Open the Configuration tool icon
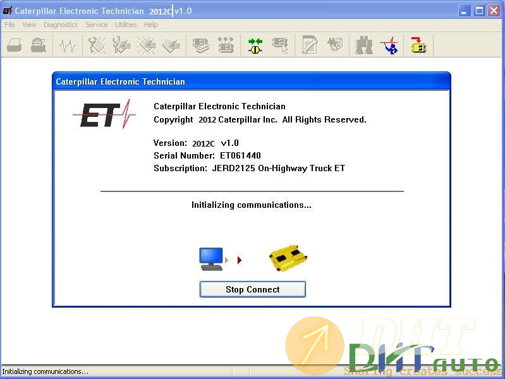Screen dimensions: 505x379 tap(226, 45)
